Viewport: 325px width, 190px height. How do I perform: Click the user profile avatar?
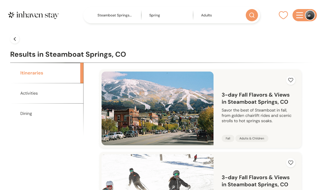pyautogui.click(x=310, y=15)
